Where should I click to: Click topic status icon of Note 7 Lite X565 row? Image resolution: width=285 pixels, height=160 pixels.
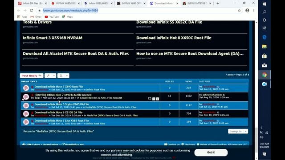pos(26,122)
